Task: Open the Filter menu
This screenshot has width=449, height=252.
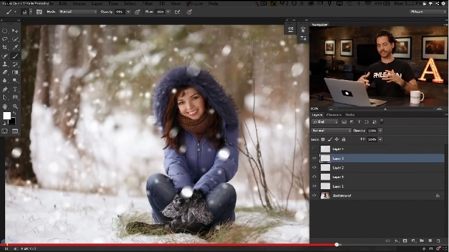Action: (147, 3)
